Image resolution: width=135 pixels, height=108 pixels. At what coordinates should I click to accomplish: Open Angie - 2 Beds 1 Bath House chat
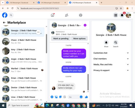23,60
